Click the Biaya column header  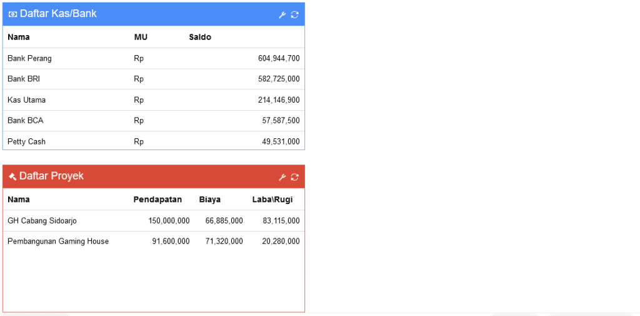[210, 200]
